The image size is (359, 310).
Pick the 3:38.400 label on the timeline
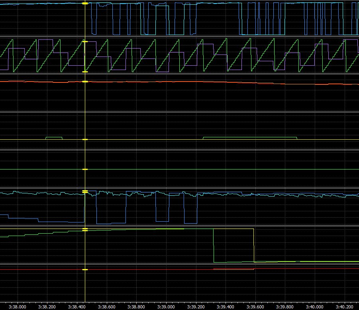click(77, 307)
